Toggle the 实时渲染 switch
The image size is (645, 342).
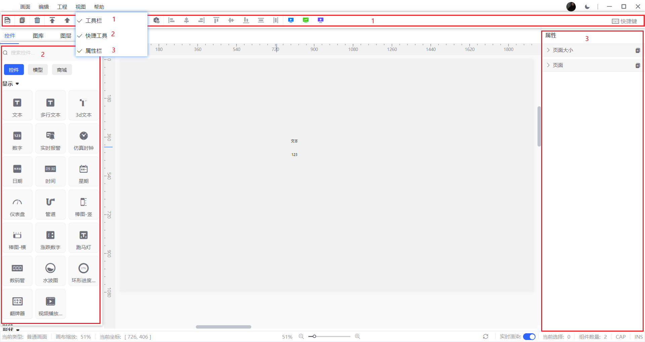[529, 337]
